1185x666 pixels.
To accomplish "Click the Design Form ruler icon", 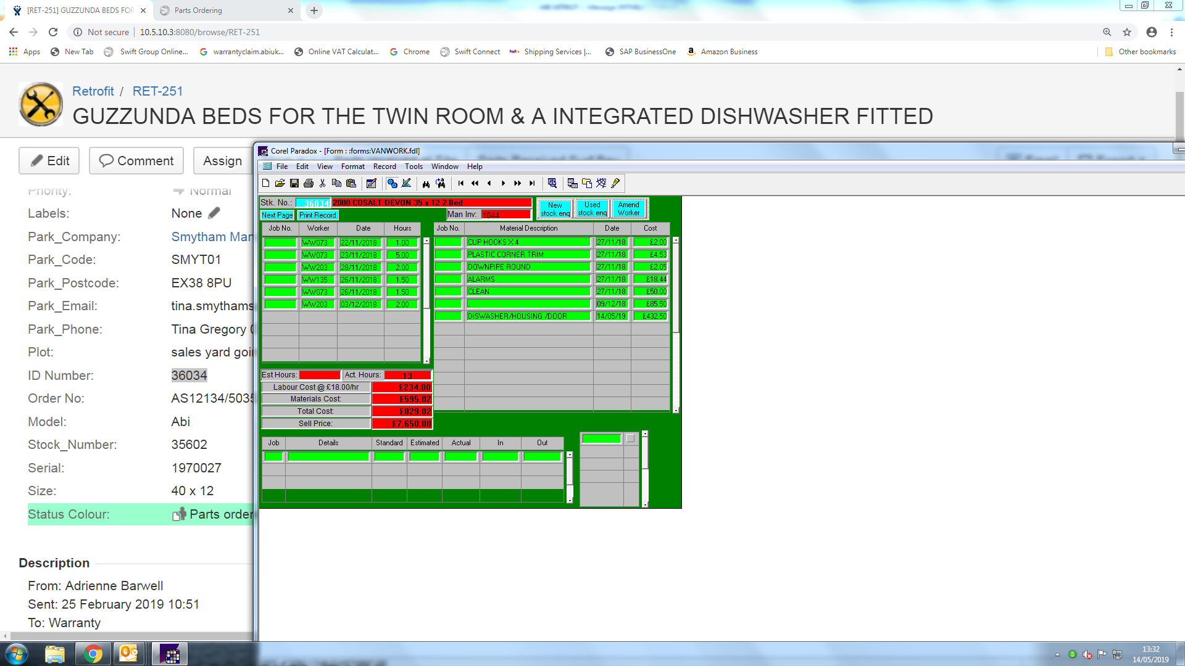I will pyautogui.click(x=406, y=183).
